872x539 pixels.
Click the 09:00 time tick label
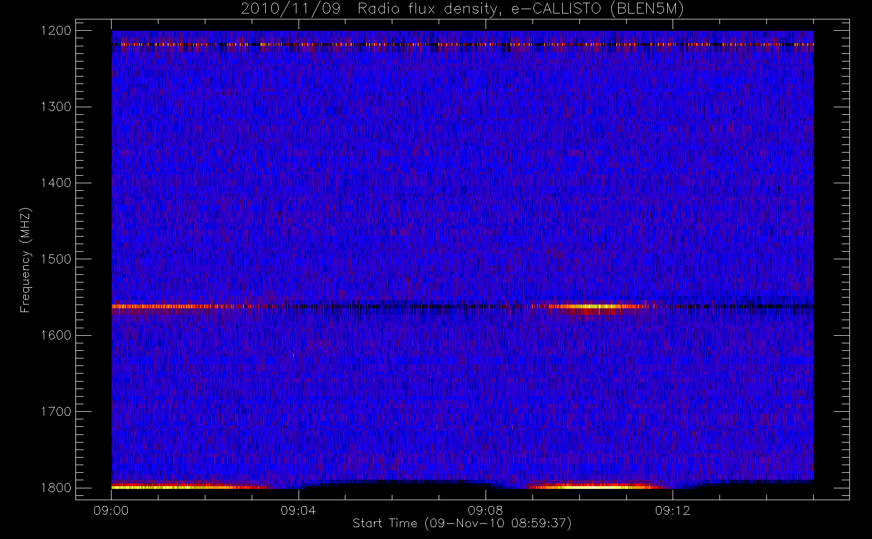click(x=111, y=510)
